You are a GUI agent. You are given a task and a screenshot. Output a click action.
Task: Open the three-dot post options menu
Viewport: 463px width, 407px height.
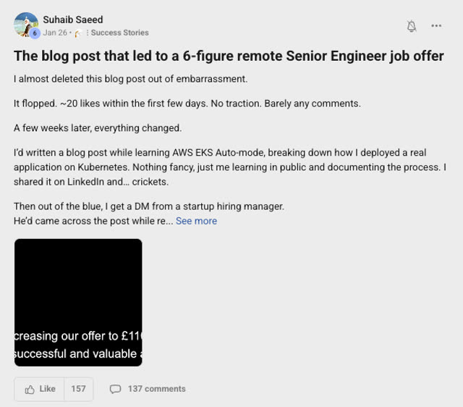tap(436, 26)
